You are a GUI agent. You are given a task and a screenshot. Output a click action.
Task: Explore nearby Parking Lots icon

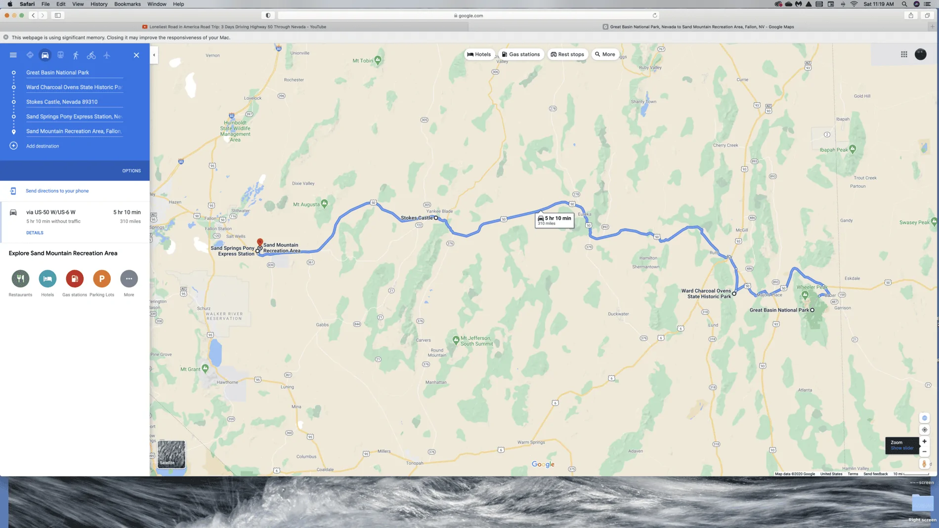tap(102, 279)
